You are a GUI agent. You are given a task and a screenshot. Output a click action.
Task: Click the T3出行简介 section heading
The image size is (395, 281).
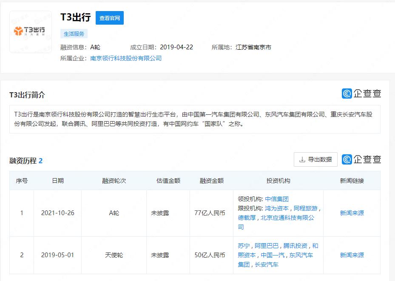tap(27, 95)
